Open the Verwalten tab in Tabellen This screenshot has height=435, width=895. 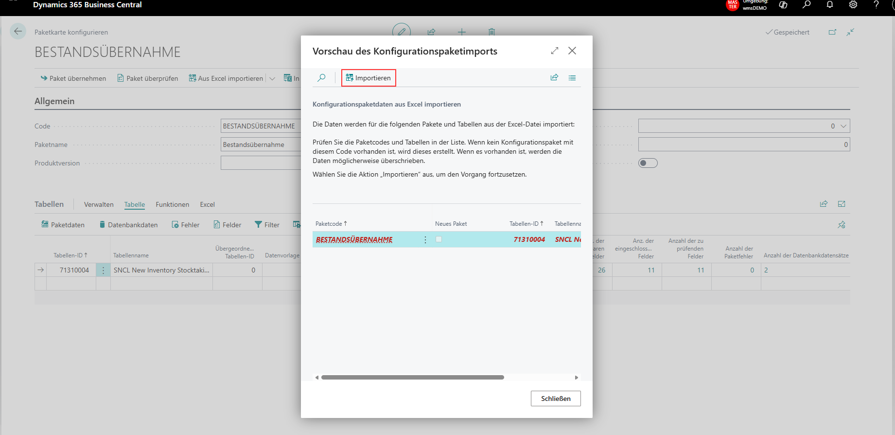click(99, 204)
